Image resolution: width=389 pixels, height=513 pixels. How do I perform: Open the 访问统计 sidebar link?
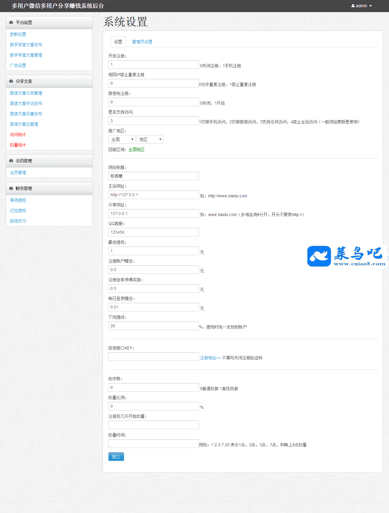18,135
